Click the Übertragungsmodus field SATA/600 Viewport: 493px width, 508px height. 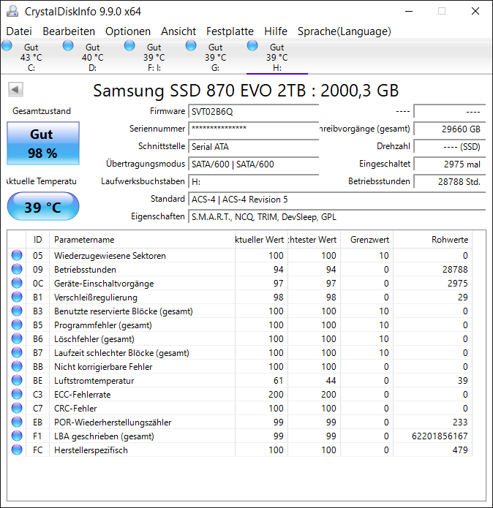[x=254, y=164]
